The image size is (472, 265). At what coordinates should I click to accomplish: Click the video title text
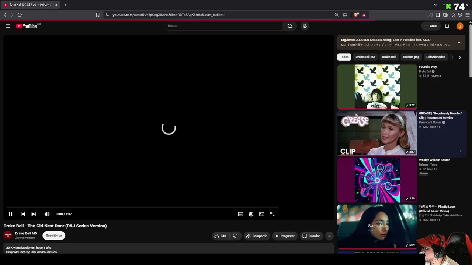coord(55,226)
